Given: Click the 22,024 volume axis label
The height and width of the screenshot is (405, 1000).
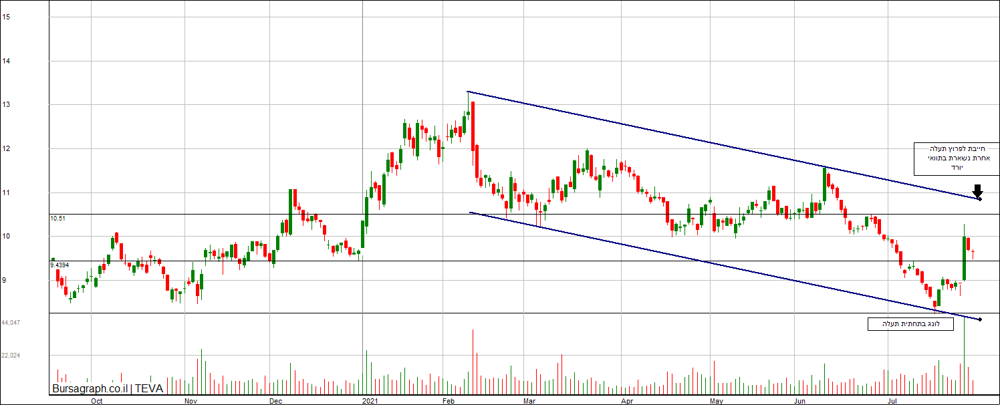Looking at the screenshot, I should [x=11, y=356].
